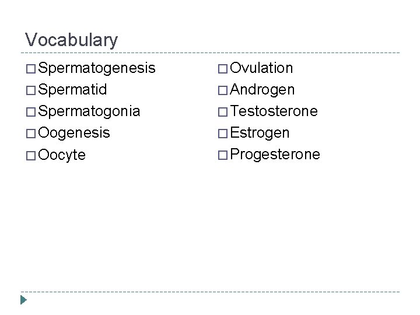Select the Spermatid vocabulary term
The height and width of the screenshot is (315, 420).
click(x=73, y=90)
